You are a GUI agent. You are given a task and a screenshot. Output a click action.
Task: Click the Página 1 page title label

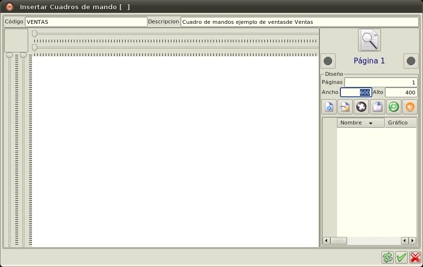click(369, 61)
